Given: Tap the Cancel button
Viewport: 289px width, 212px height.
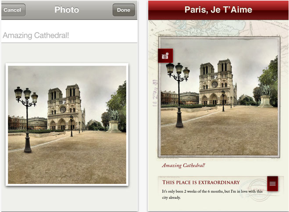Looking at the screenshot, I should point(13,10).
